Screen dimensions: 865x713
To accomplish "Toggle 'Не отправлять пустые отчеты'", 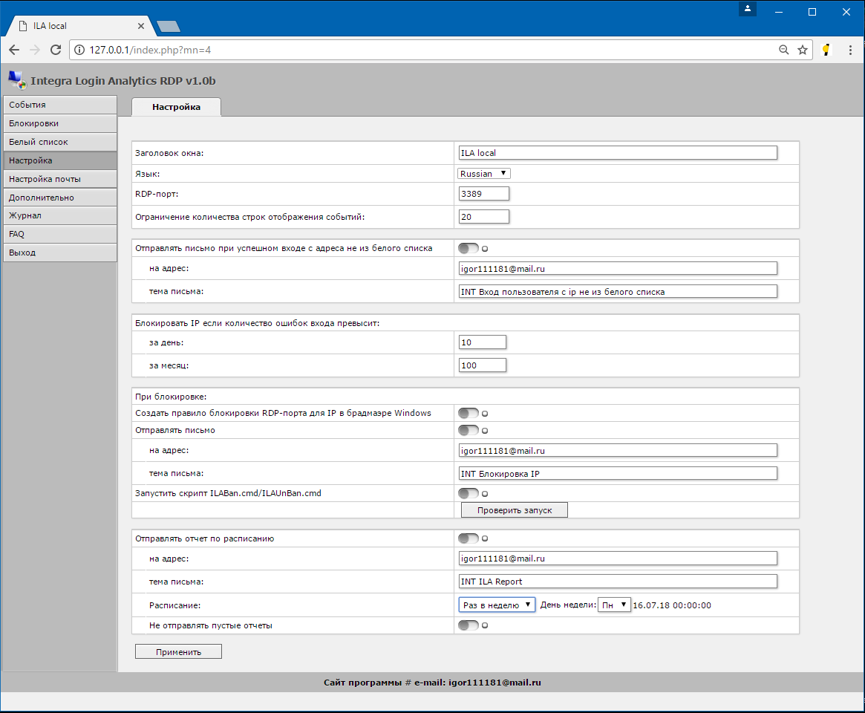I will click(469, 625).
